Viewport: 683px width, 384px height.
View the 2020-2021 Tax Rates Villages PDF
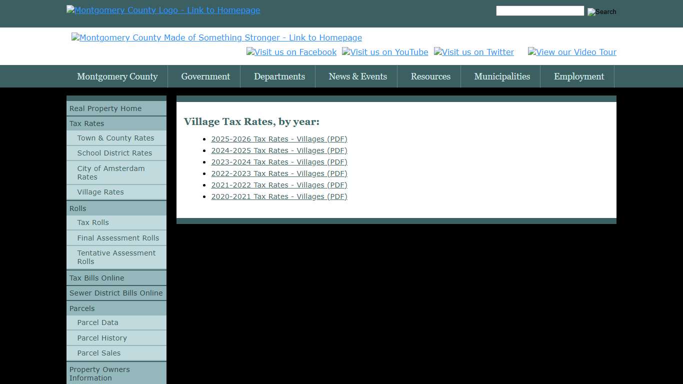tap(279, 196)
